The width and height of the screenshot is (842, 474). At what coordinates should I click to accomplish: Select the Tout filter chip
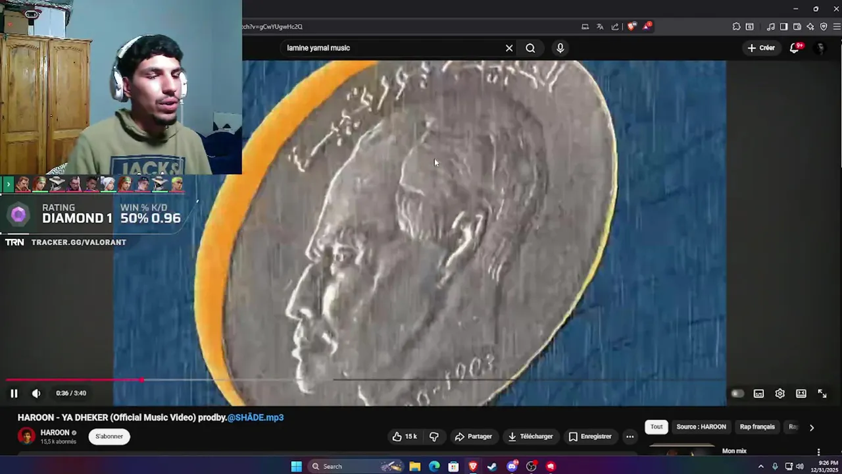(x=656, y=427)
